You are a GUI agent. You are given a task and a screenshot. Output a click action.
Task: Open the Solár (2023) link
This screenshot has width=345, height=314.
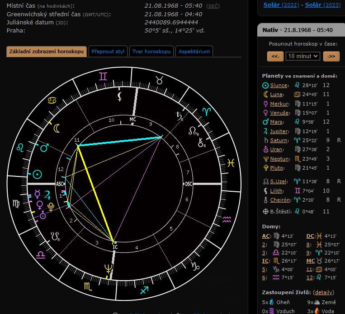click(323, 5)
